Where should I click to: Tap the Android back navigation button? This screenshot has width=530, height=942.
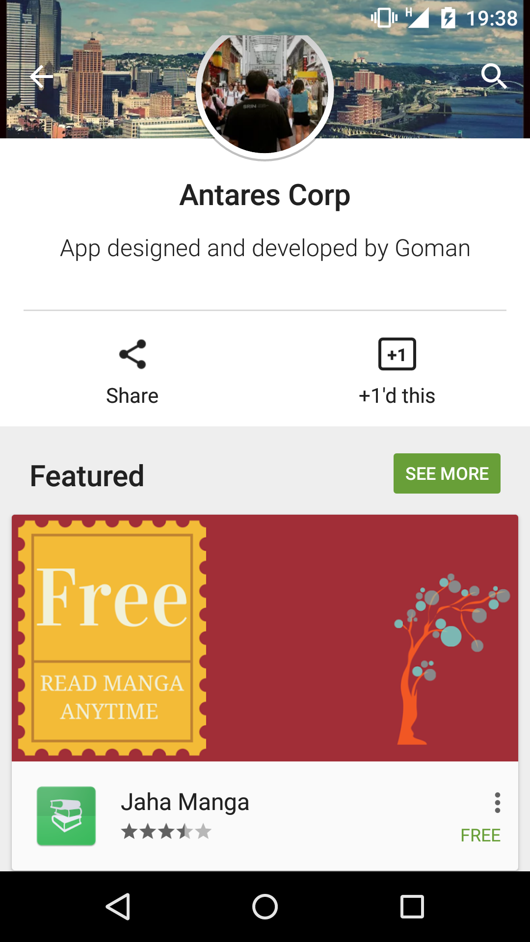click(118, 907)
